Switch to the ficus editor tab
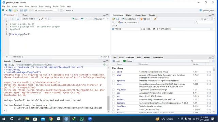 click(x=25, y=15)
